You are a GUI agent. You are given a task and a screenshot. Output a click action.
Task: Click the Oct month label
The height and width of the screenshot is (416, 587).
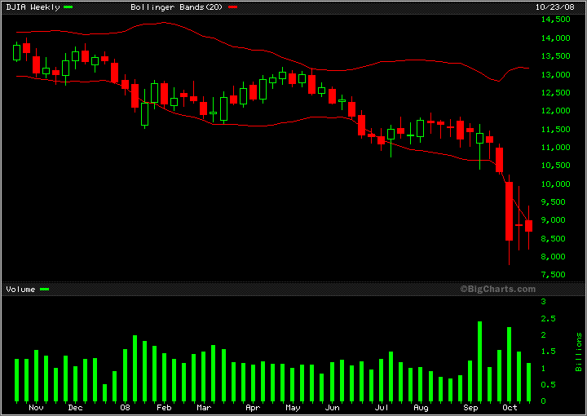[x=510, y=407]
